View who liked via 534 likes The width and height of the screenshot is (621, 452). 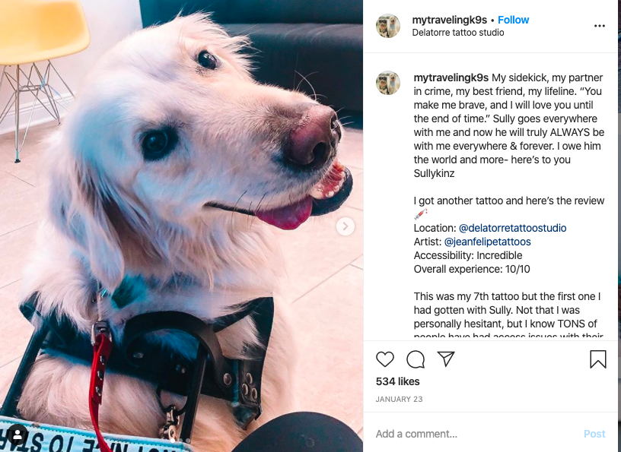tap(397, 381)
